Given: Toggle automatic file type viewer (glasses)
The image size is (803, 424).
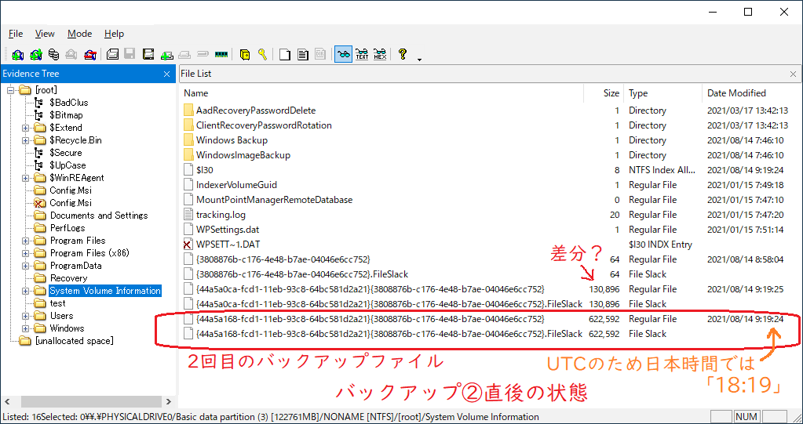Looking at the screenshot, I should pos(344,54).
